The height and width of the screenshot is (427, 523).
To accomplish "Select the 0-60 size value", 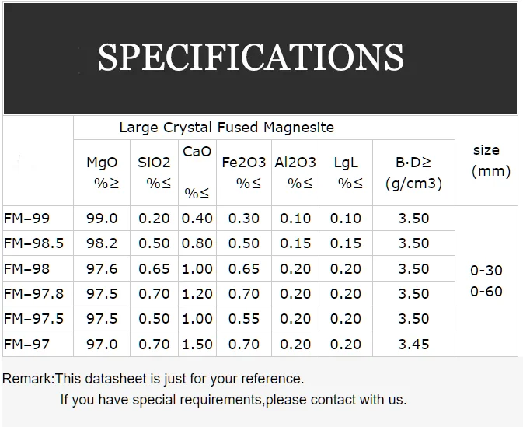I will [x=486, y=292].
